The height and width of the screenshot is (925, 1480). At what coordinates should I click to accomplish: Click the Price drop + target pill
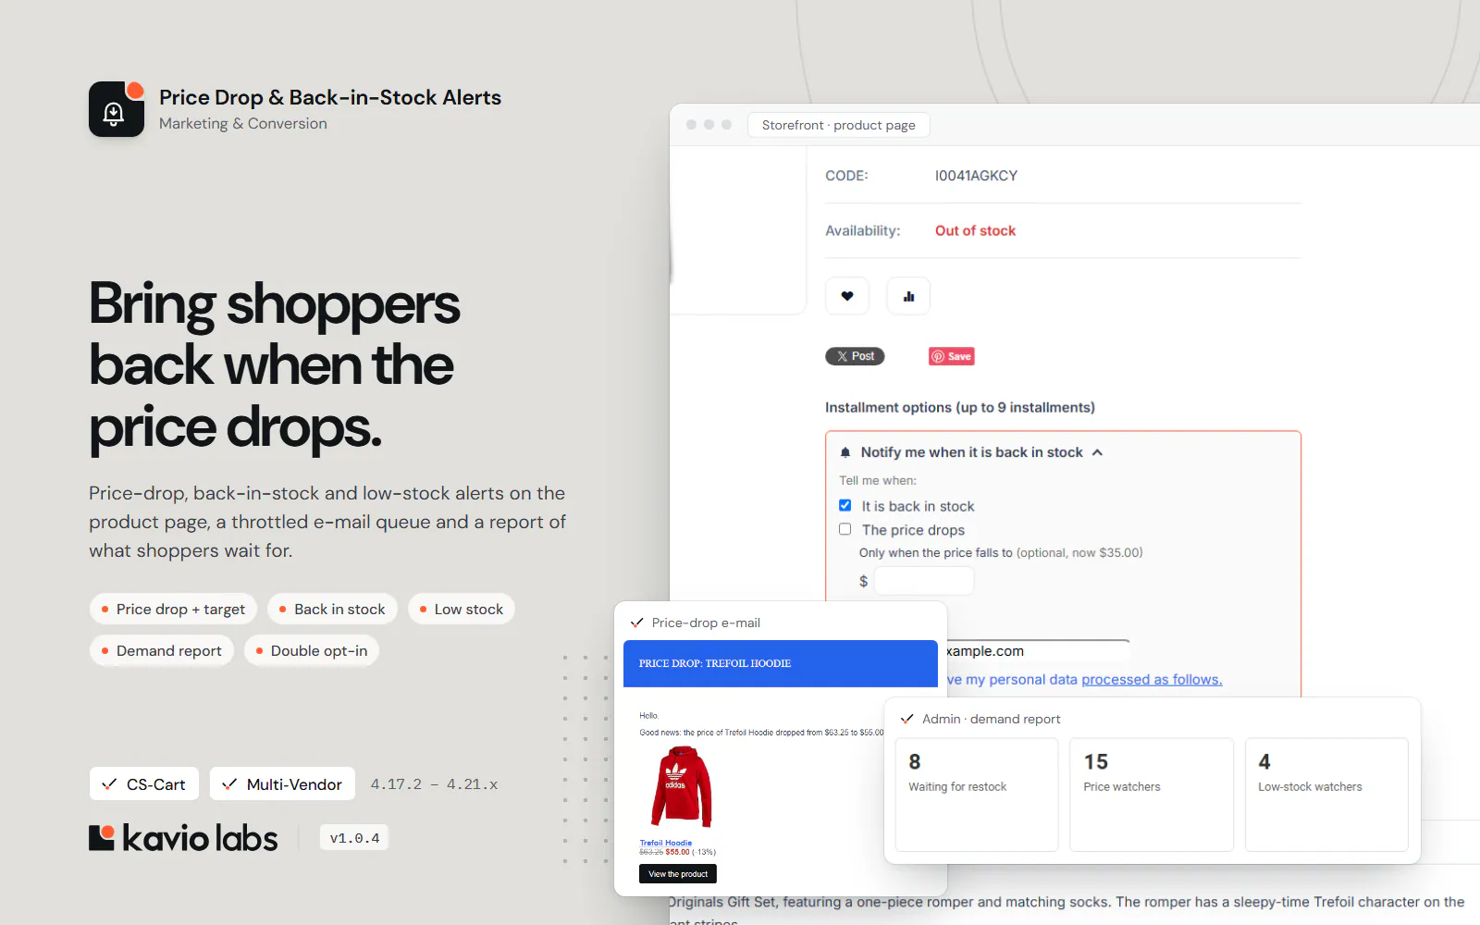click(173, 609)
